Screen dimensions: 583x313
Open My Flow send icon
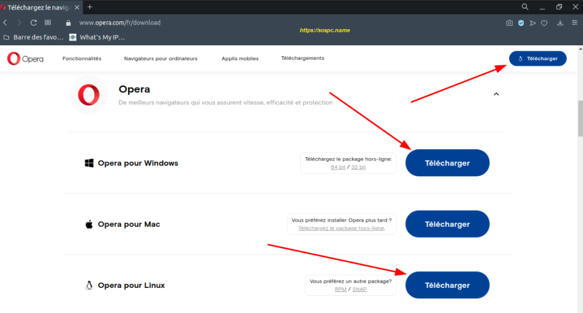pos(533,23)
